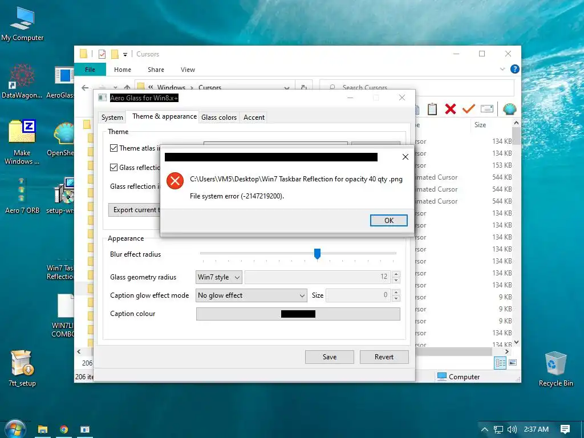Click the Computer label in Explorer status bar
This screenshot has height=438, width=584.
464,377
